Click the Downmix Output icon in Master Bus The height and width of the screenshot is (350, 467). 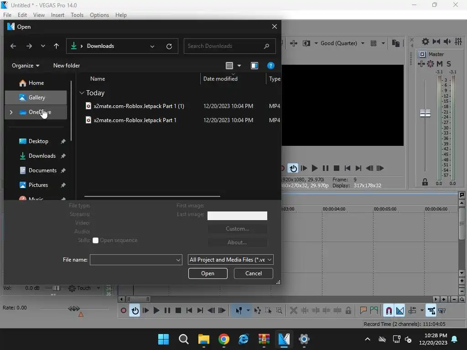point(436,41)
